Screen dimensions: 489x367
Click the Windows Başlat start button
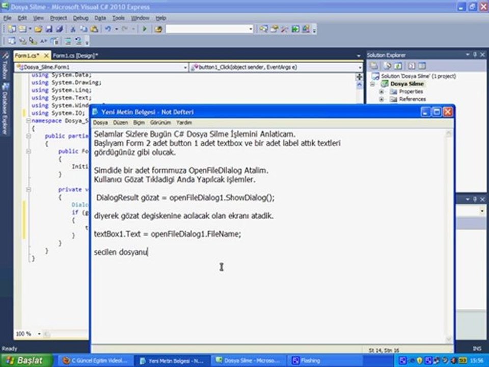pyautogui.click(x=26, y=360)
